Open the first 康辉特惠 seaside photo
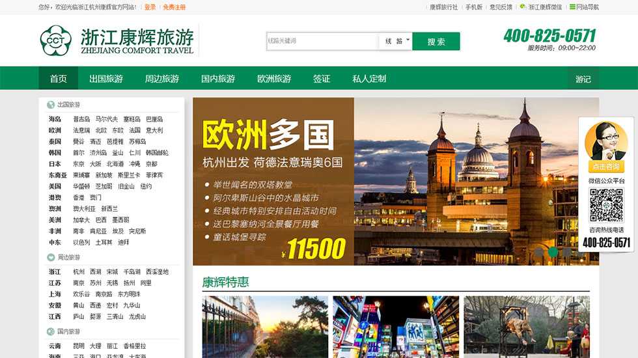This screenshot has height=358, width=638. tap(265, 327)
